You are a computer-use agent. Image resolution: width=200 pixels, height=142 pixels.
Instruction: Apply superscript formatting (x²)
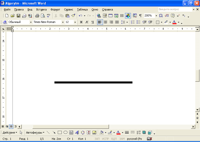point(178,16)
